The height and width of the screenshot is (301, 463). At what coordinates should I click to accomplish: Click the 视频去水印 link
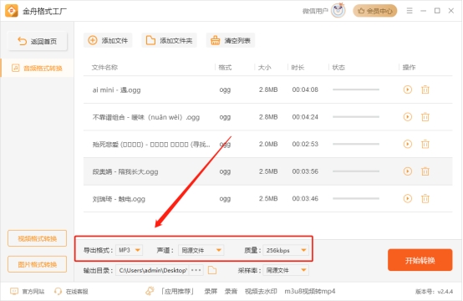tap(261, 292)
